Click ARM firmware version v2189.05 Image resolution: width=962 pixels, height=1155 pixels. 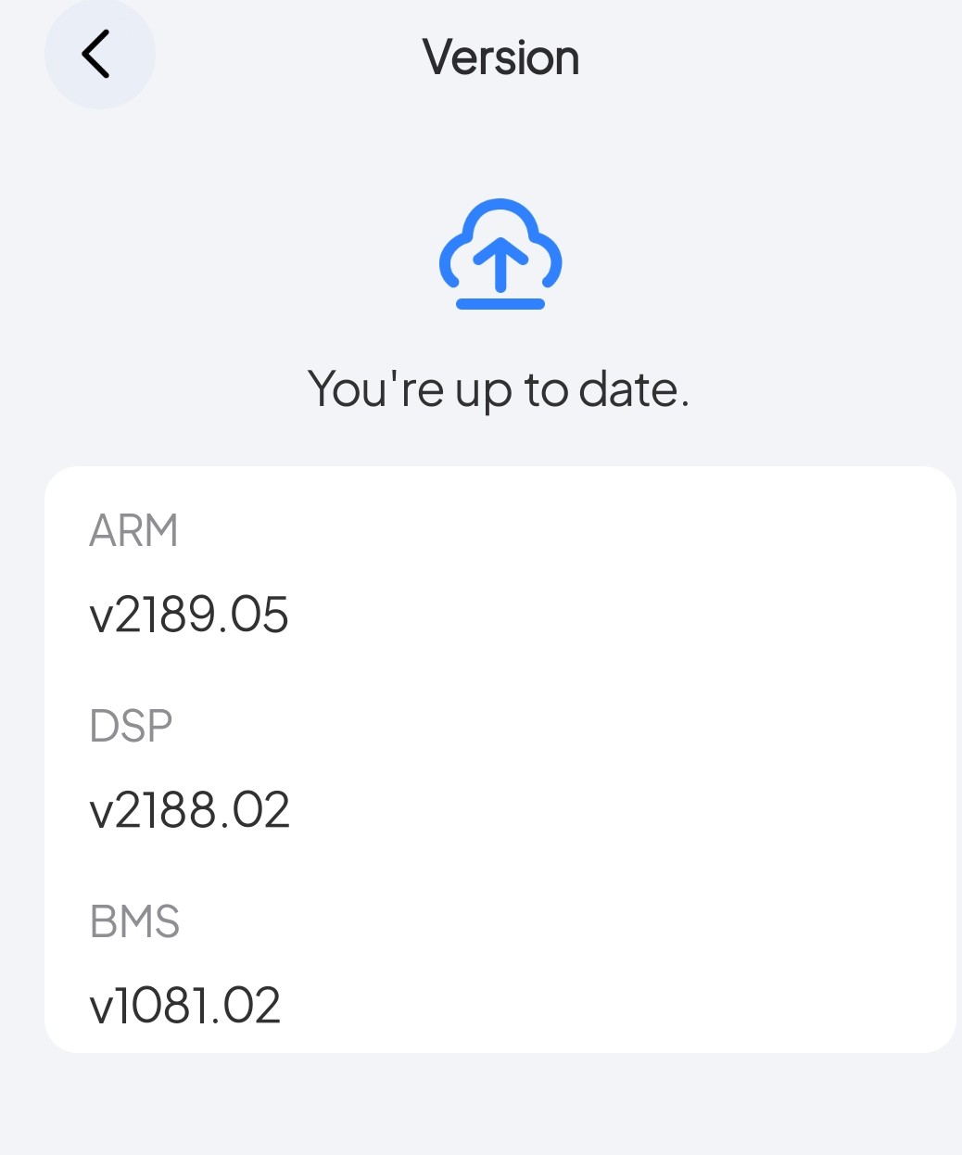click(x=189, y=616)
